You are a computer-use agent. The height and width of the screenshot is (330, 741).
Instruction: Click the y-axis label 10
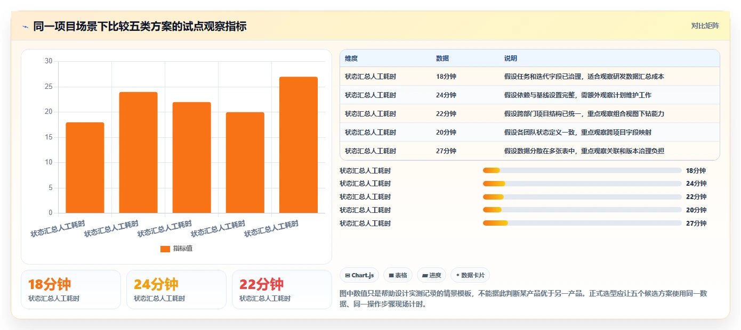[x=49, y=162]
